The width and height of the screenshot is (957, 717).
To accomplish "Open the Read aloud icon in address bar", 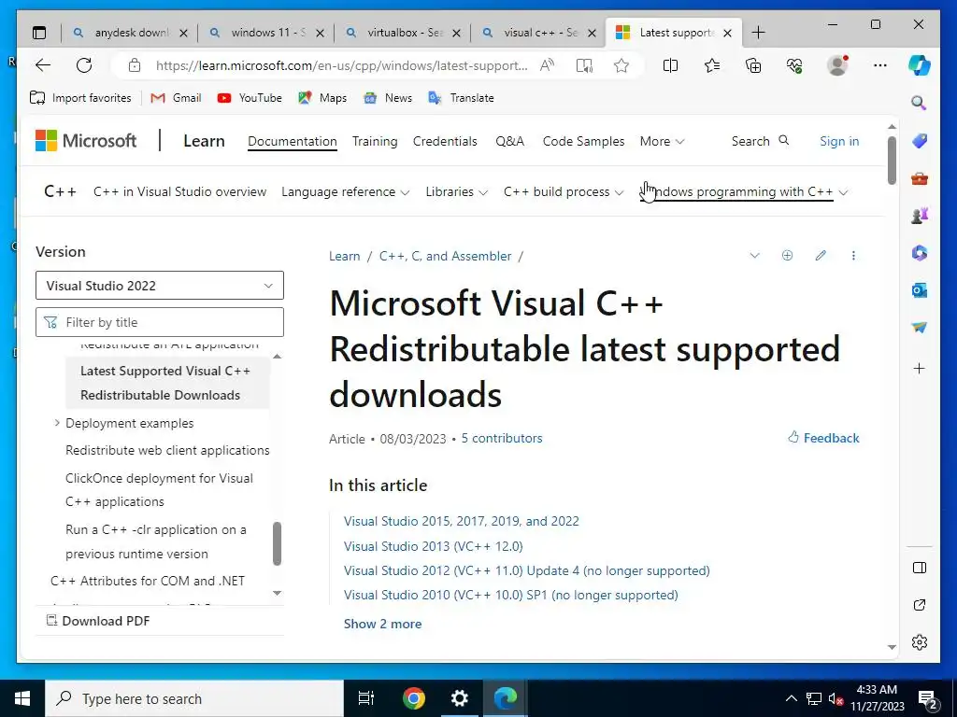I will pyautogui.click(x=547, y=65).
